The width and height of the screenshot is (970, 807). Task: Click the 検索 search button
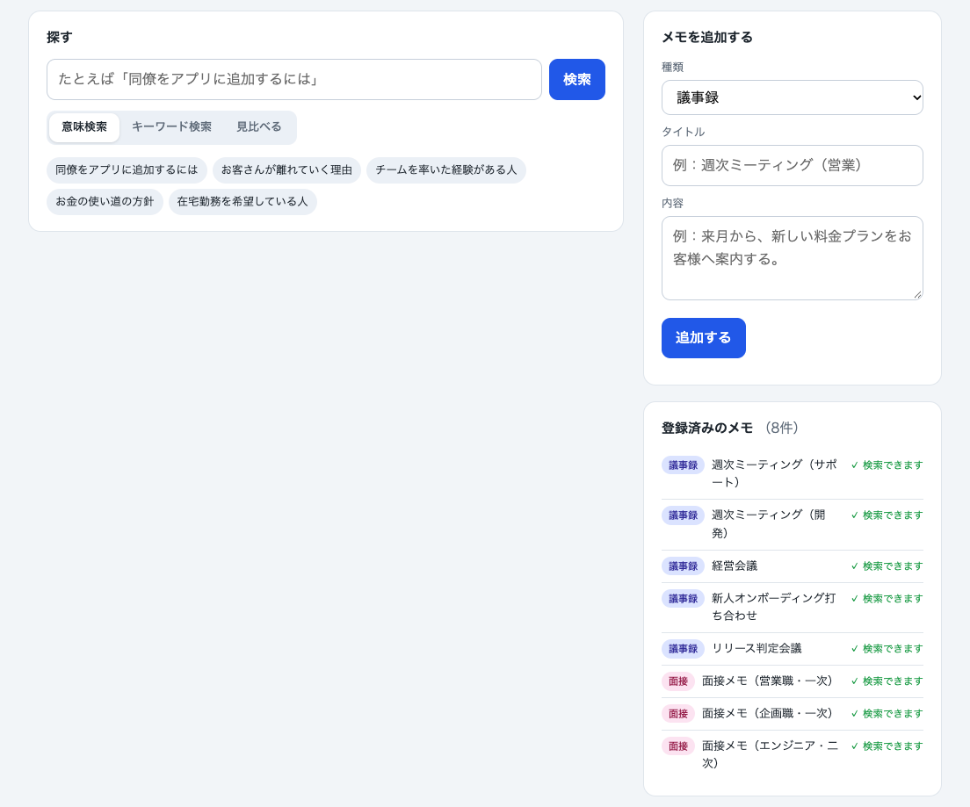[x=576, y=79]
